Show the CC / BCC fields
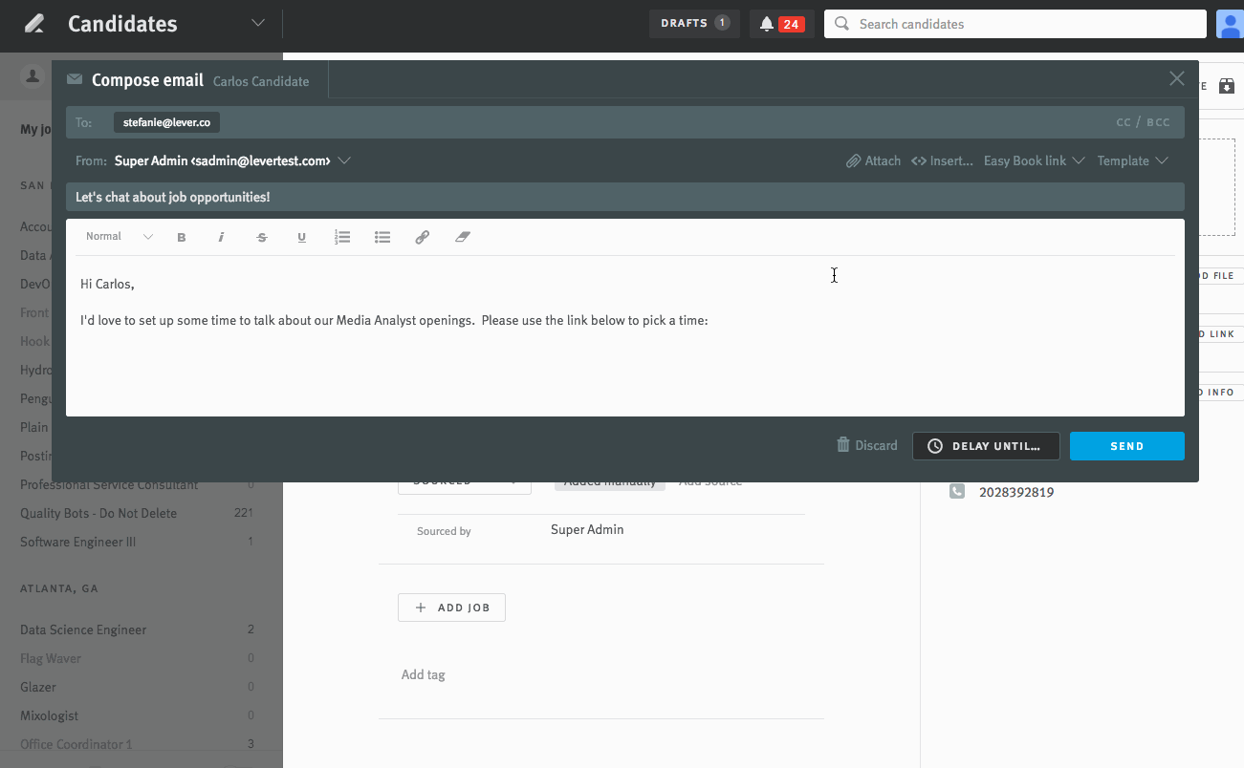 (x=1143, y=122)
